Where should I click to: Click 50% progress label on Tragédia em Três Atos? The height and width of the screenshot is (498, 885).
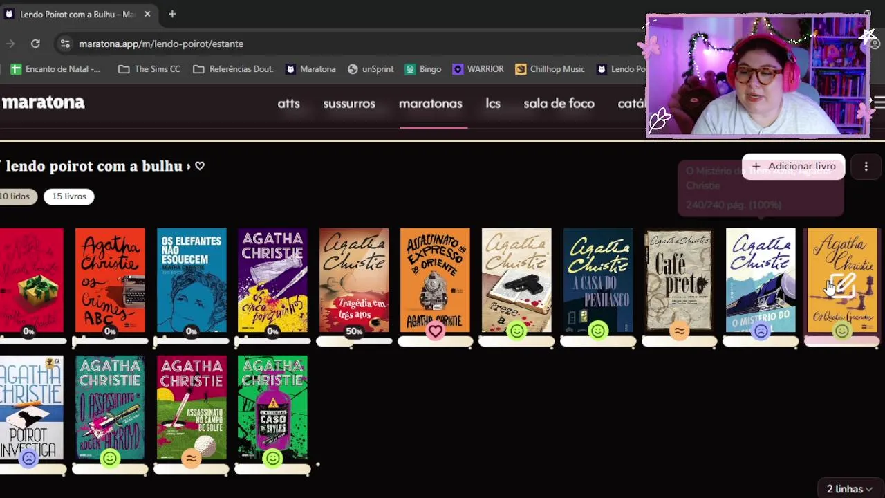(x=354, y=331)
